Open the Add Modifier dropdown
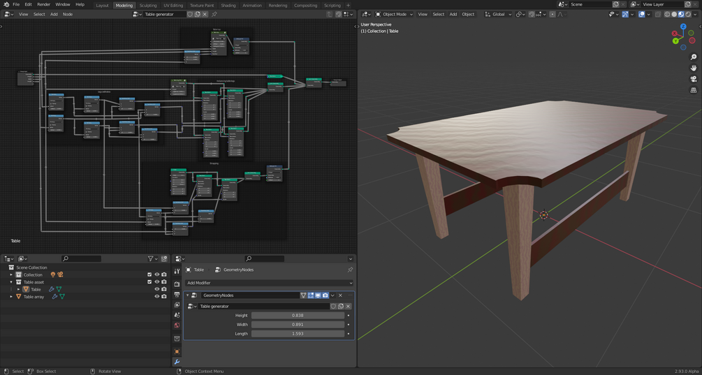Image resolution: width=702 pixels, height=375 pixels. [x=269, y=283]
